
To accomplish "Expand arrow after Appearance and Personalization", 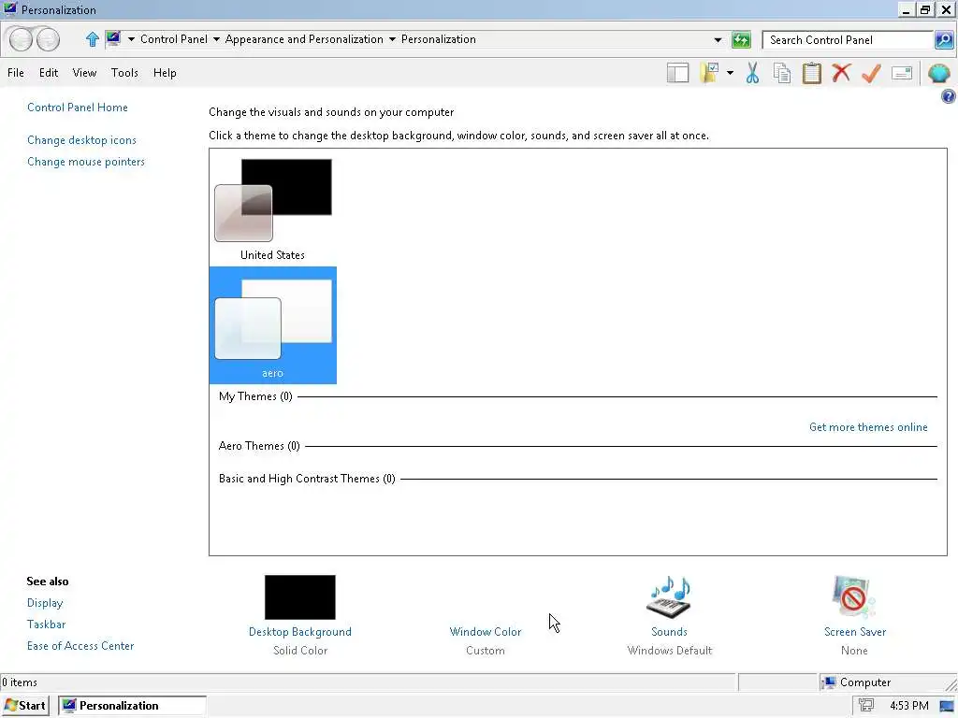I will tap(392, 39).
